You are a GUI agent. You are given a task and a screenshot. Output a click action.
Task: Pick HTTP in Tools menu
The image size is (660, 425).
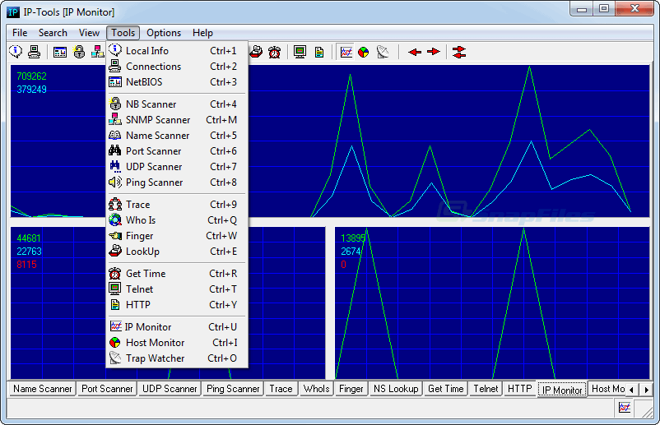click(177, 305)
